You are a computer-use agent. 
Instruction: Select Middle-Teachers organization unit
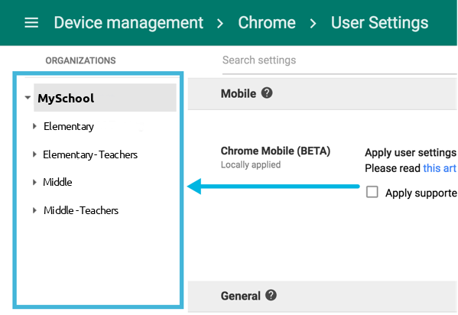[x=81, y=210]
